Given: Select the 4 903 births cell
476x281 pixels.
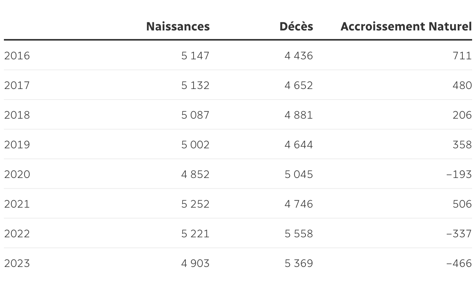Looking at the screenshot, I should click(195, 263).
